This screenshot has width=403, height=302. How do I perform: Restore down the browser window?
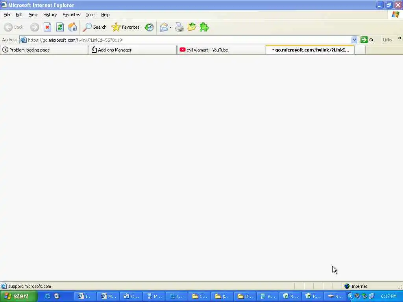pyautogui.click(x=388, y=5)
